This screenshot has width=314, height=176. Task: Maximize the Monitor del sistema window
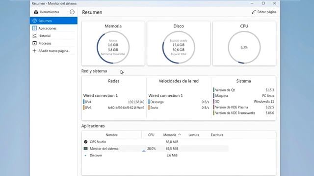pyautogui.click(x=263, y=3)
